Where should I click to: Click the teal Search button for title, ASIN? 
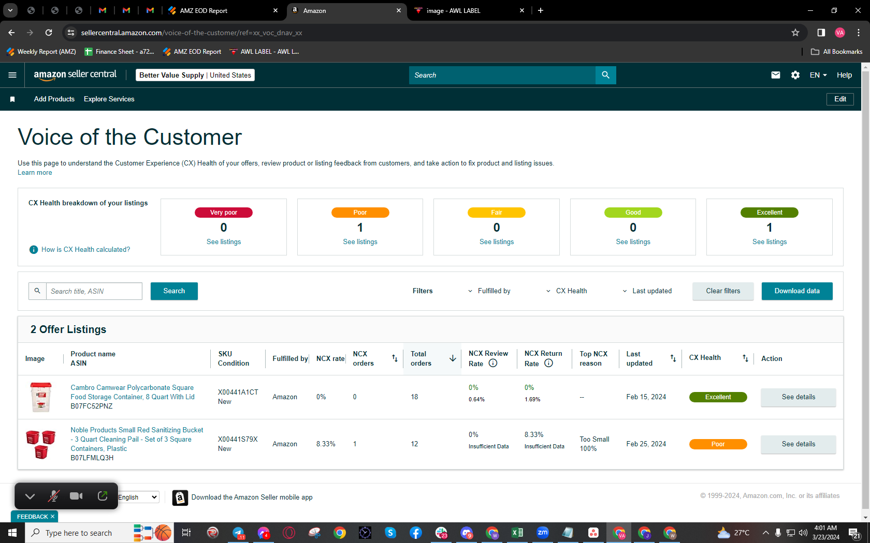click(x=174, y=291)
